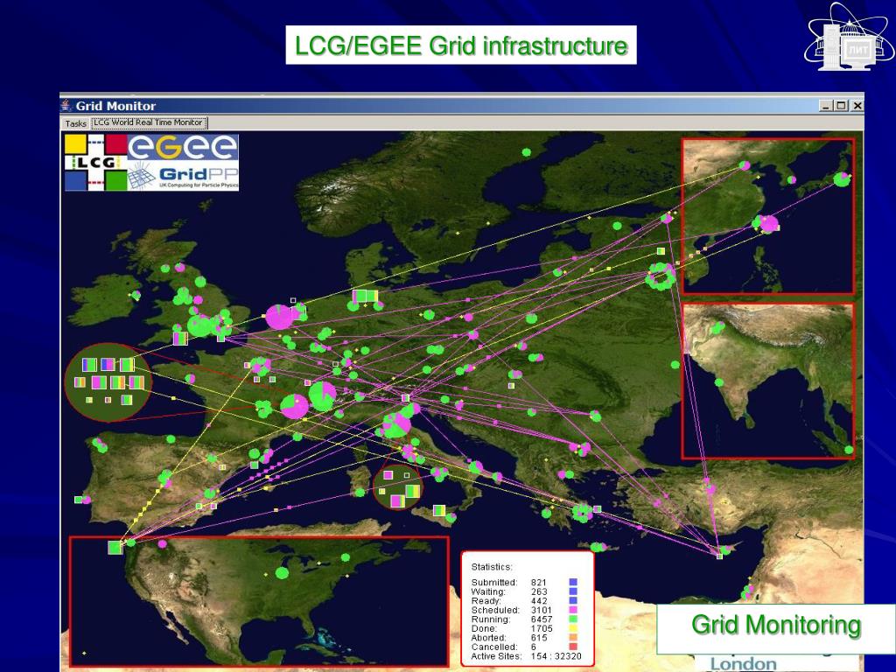Click the Cancelled: 6 statistics row
The image size is (896, 672).
523,647
